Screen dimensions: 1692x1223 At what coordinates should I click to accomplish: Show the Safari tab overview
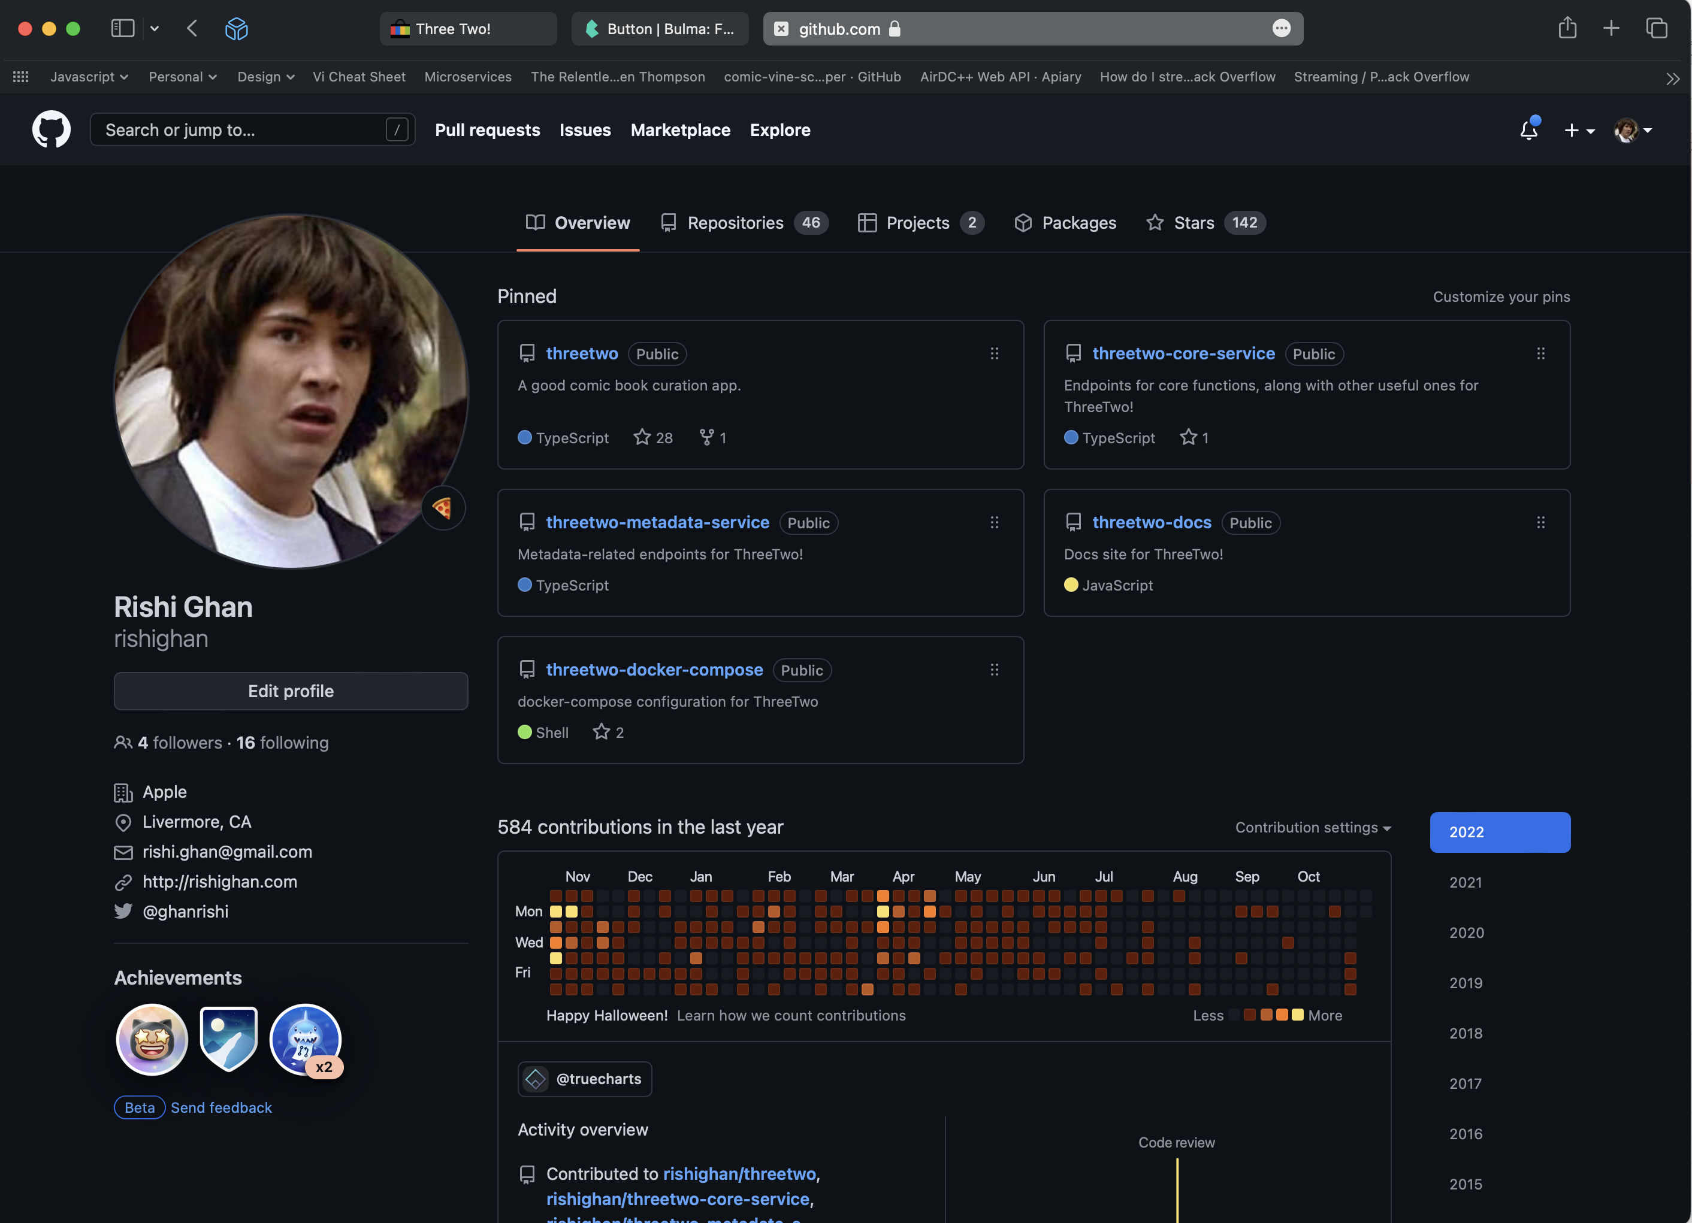click(1656, 28)
